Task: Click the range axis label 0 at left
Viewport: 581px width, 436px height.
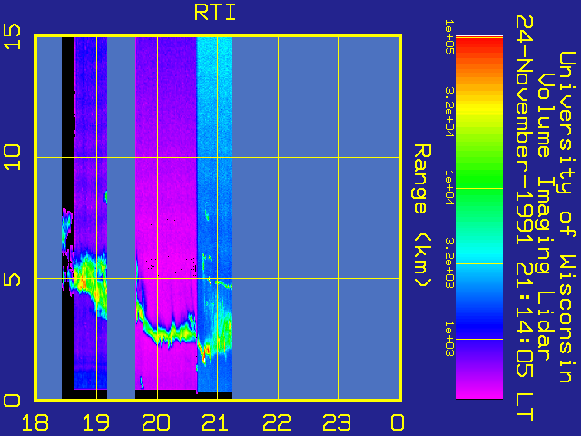Action: pyautogui.click(x=12, y=401)
